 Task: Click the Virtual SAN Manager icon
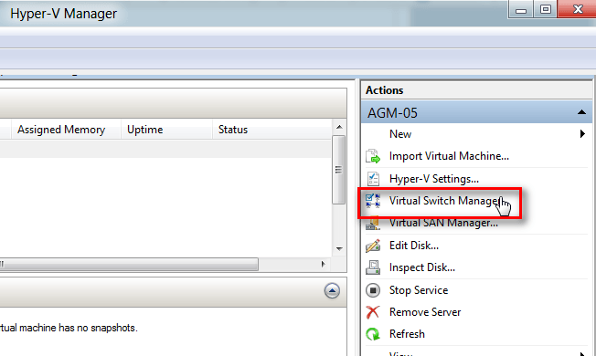(x=373, y=223)
